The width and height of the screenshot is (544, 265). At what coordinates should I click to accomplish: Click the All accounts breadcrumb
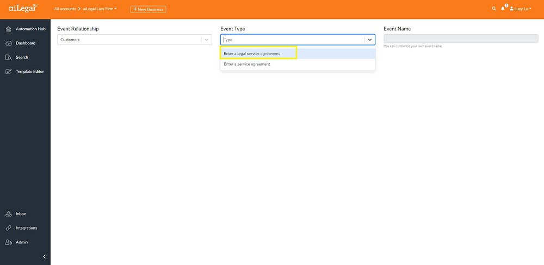coord(65,9)
